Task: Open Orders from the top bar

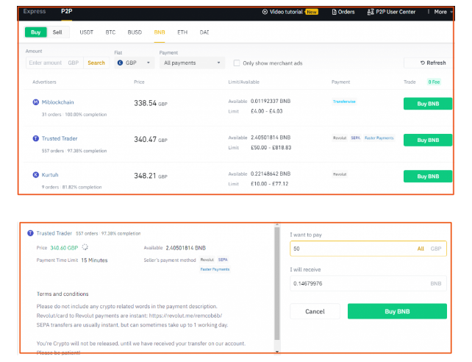Action: (343, 12)
